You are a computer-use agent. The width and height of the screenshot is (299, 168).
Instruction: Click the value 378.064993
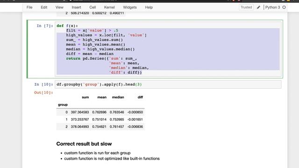pyautogui.click(x=80, y=126)
